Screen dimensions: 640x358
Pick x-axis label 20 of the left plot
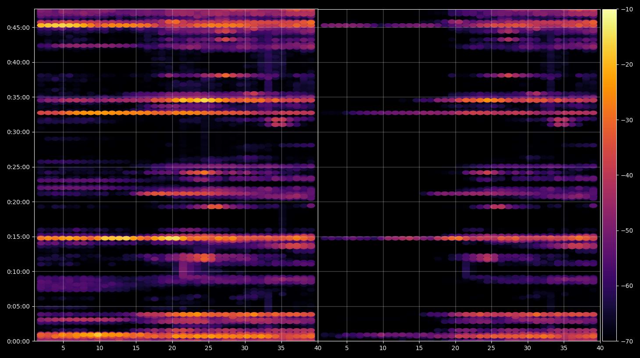point(172,348)
